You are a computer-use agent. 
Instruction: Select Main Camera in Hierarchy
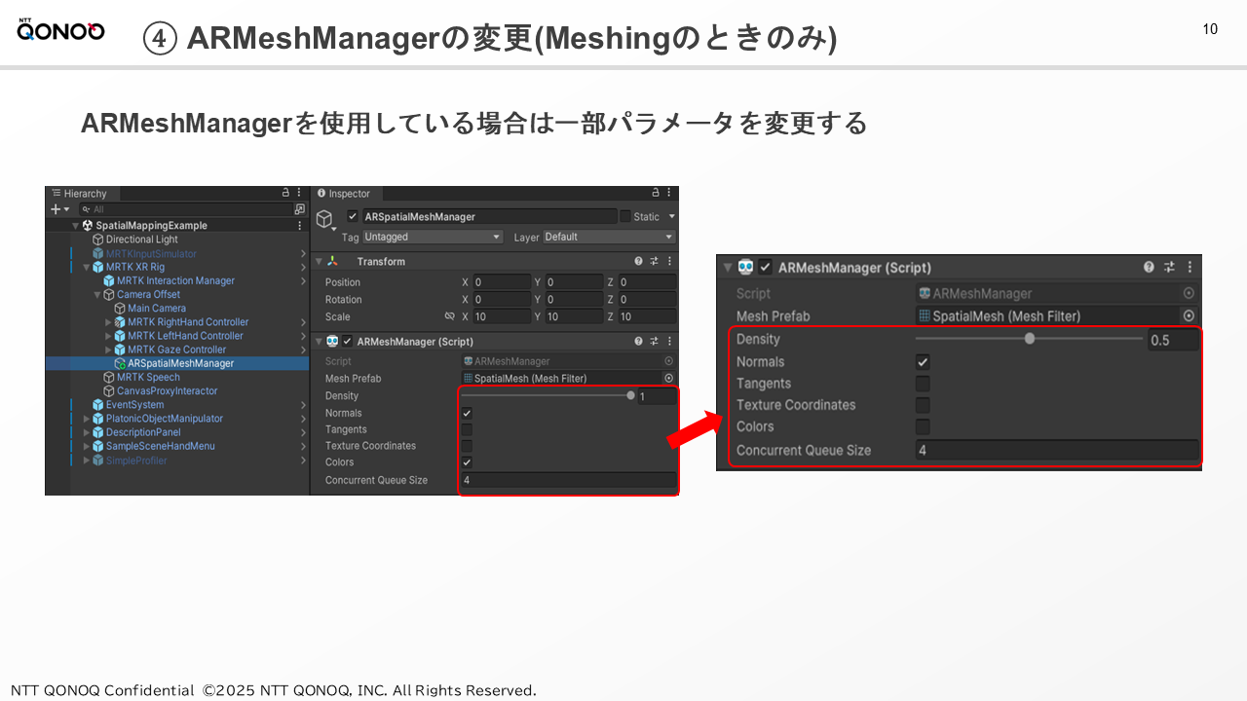[157, 308]
